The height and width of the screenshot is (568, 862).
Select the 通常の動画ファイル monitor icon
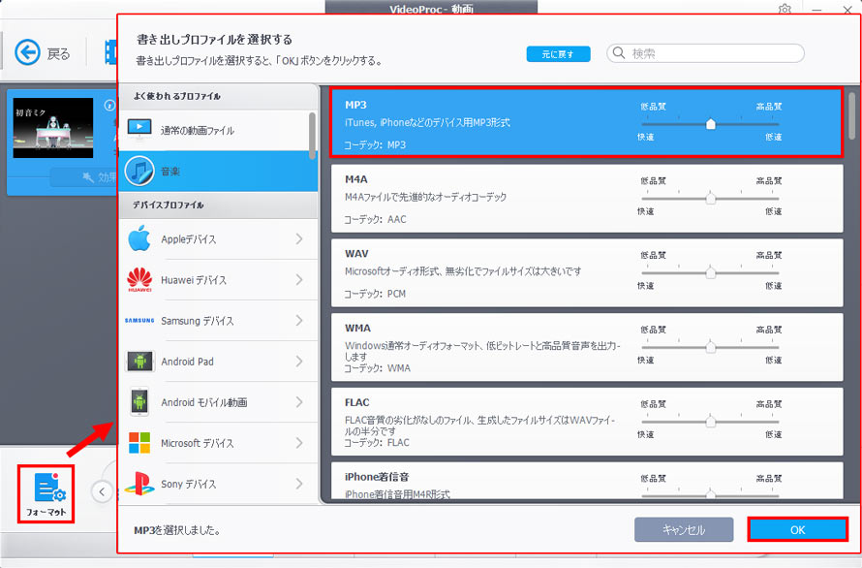pyautogui.click(x=139, y=130)
